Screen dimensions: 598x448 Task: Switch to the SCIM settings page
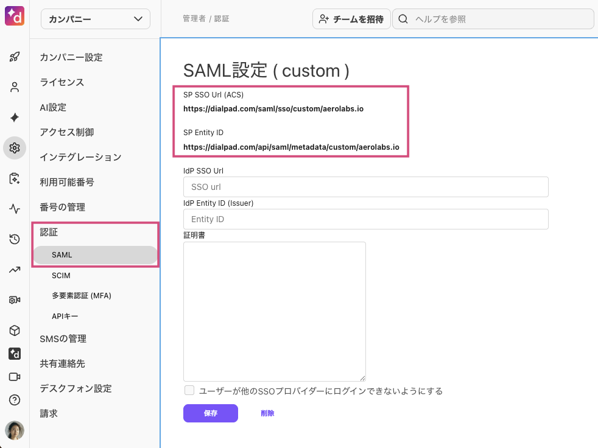click(x=61, y=275)
